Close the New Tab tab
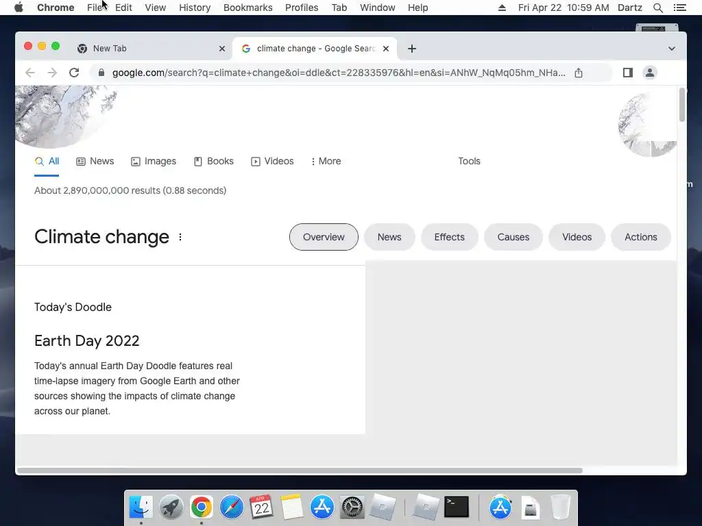702x526 pixels. pos(221,49)
